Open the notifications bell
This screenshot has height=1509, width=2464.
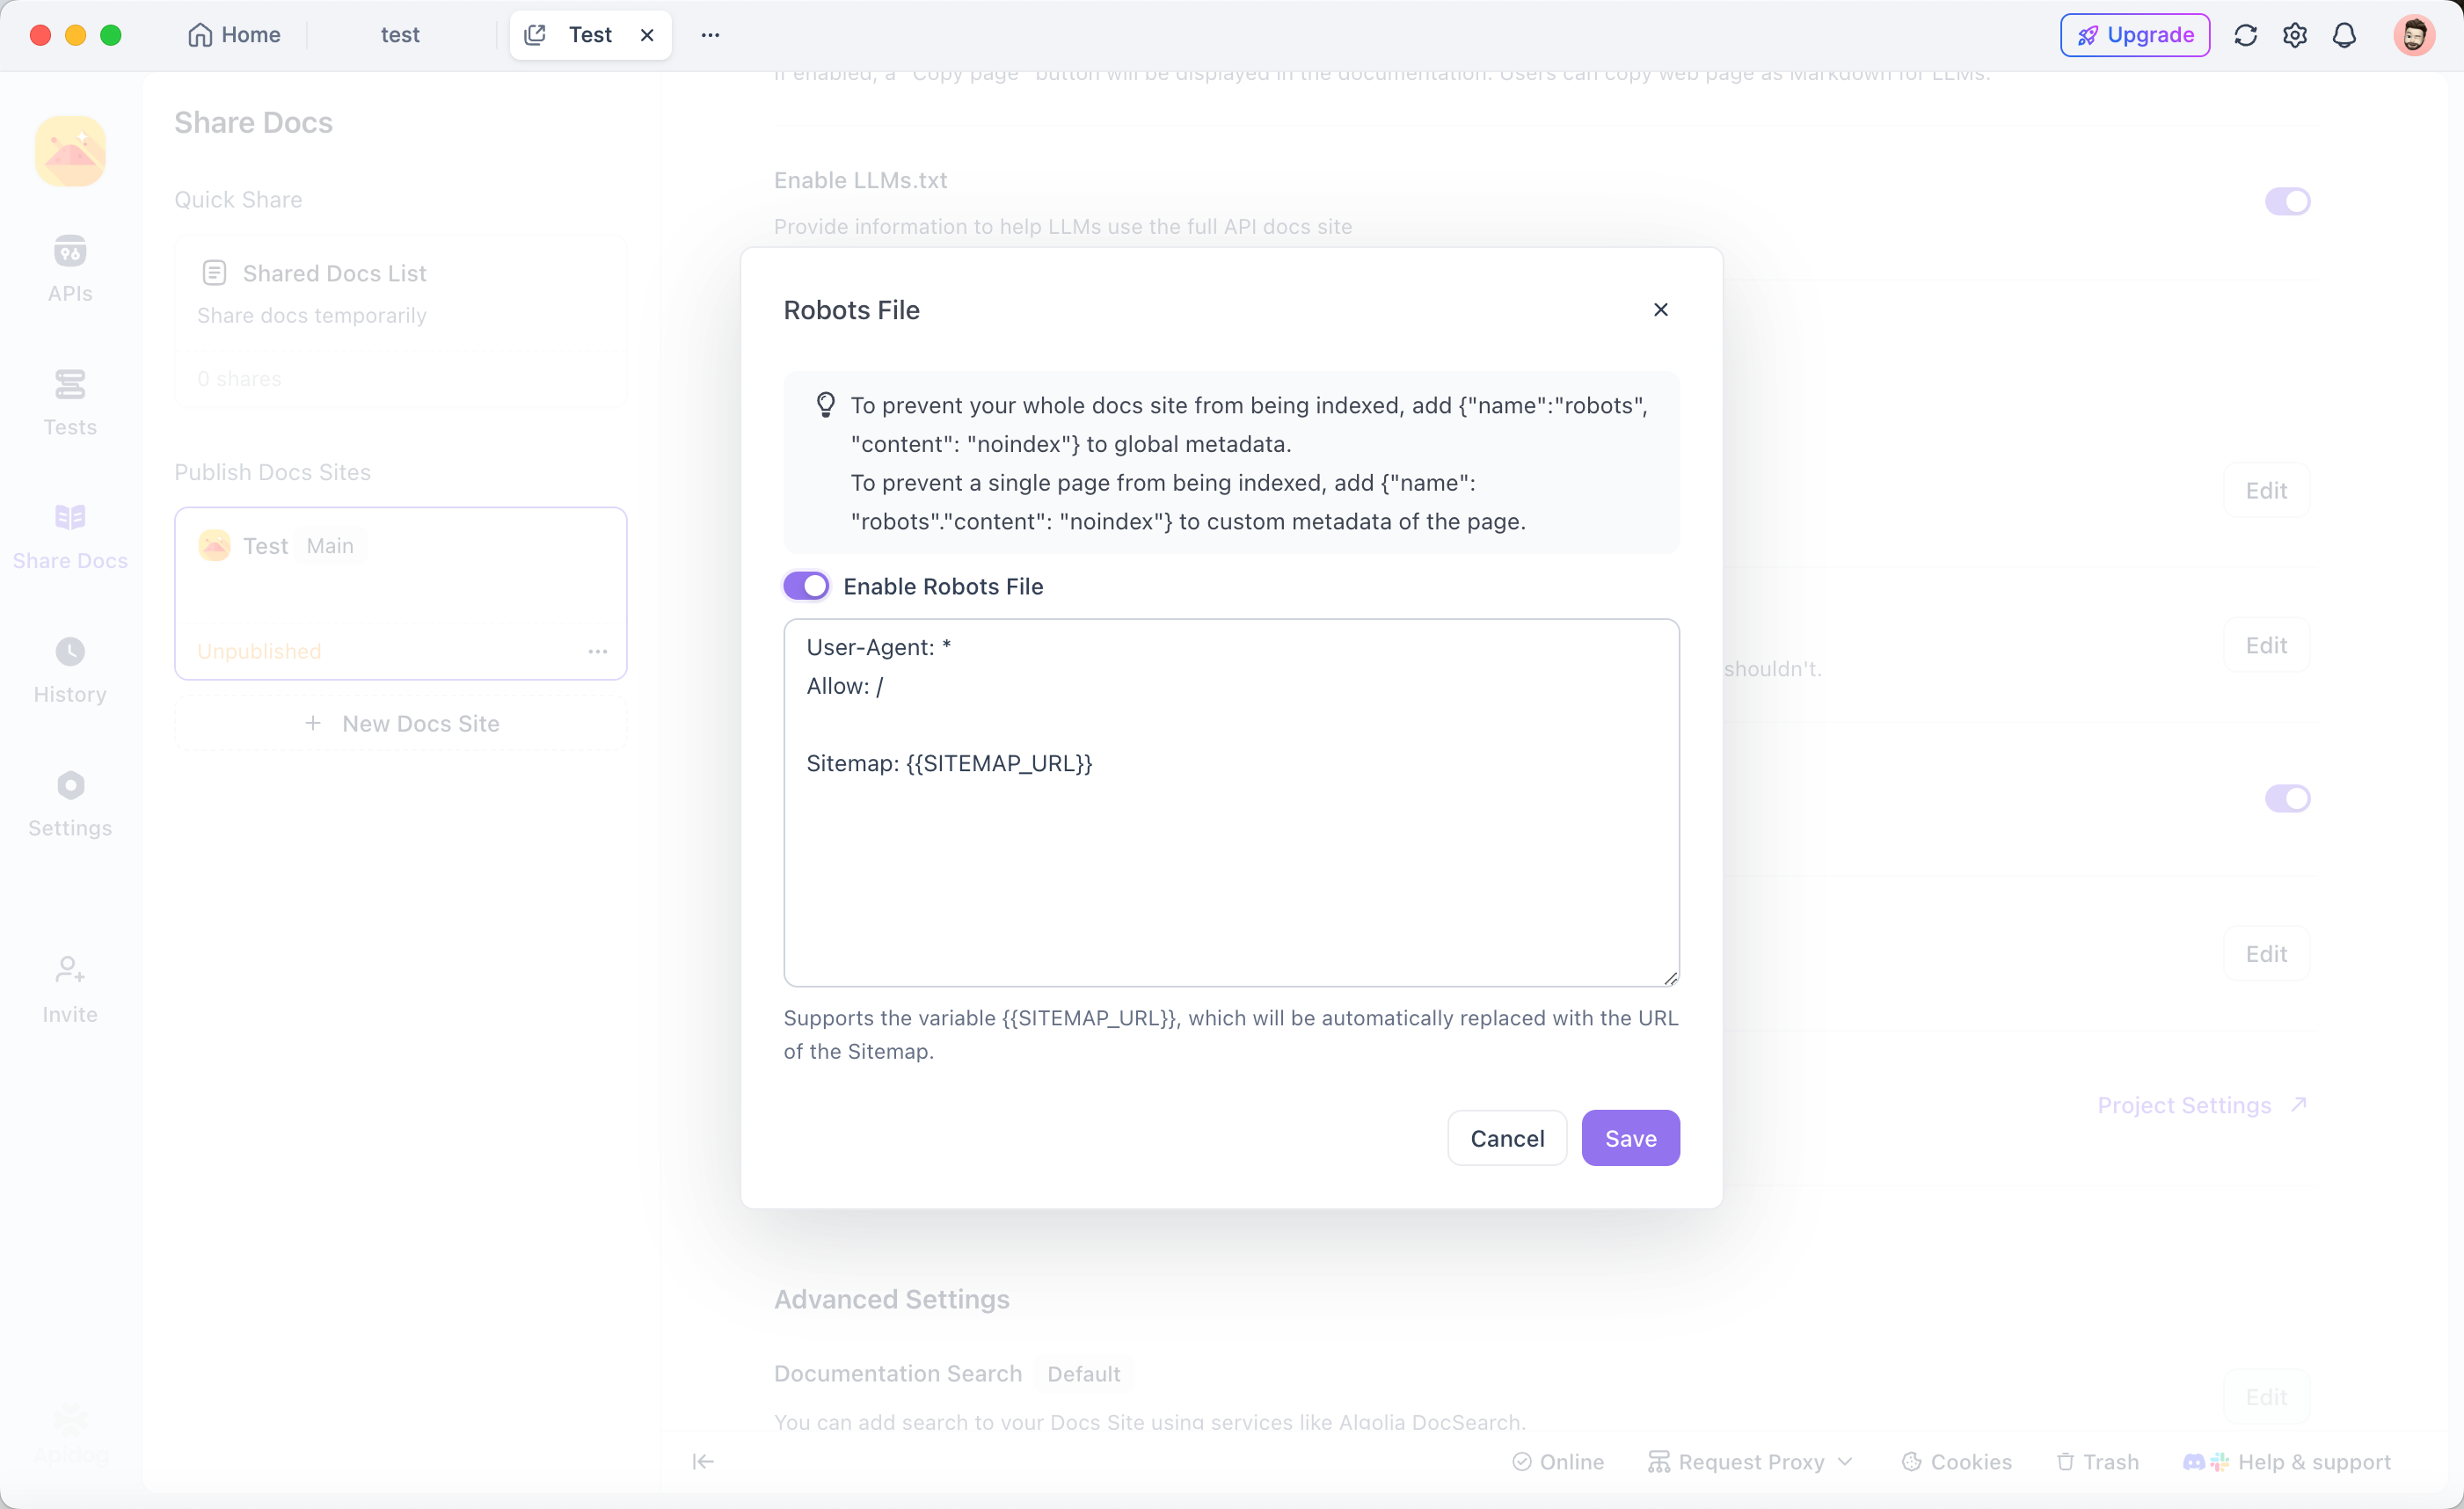tap(2344, 35)
